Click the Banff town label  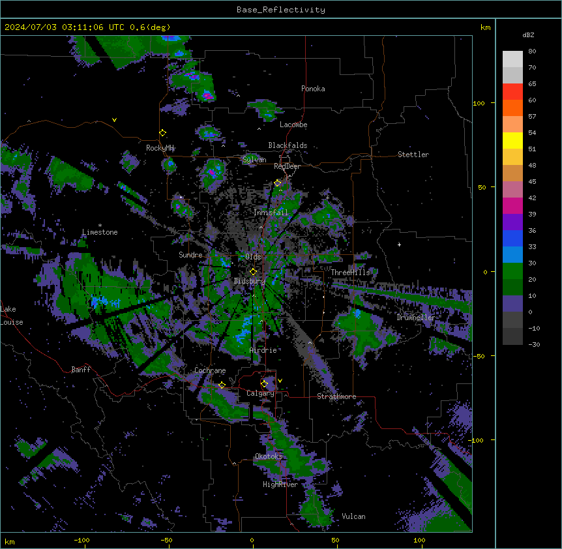(x=81, y=370)
